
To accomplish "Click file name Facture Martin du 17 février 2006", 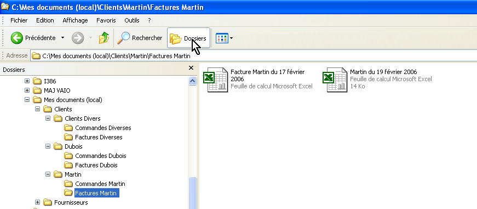I will click(x=267, y=75).
